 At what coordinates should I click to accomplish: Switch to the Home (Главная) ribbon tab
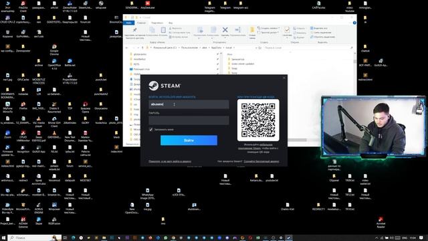pos(141,23)
